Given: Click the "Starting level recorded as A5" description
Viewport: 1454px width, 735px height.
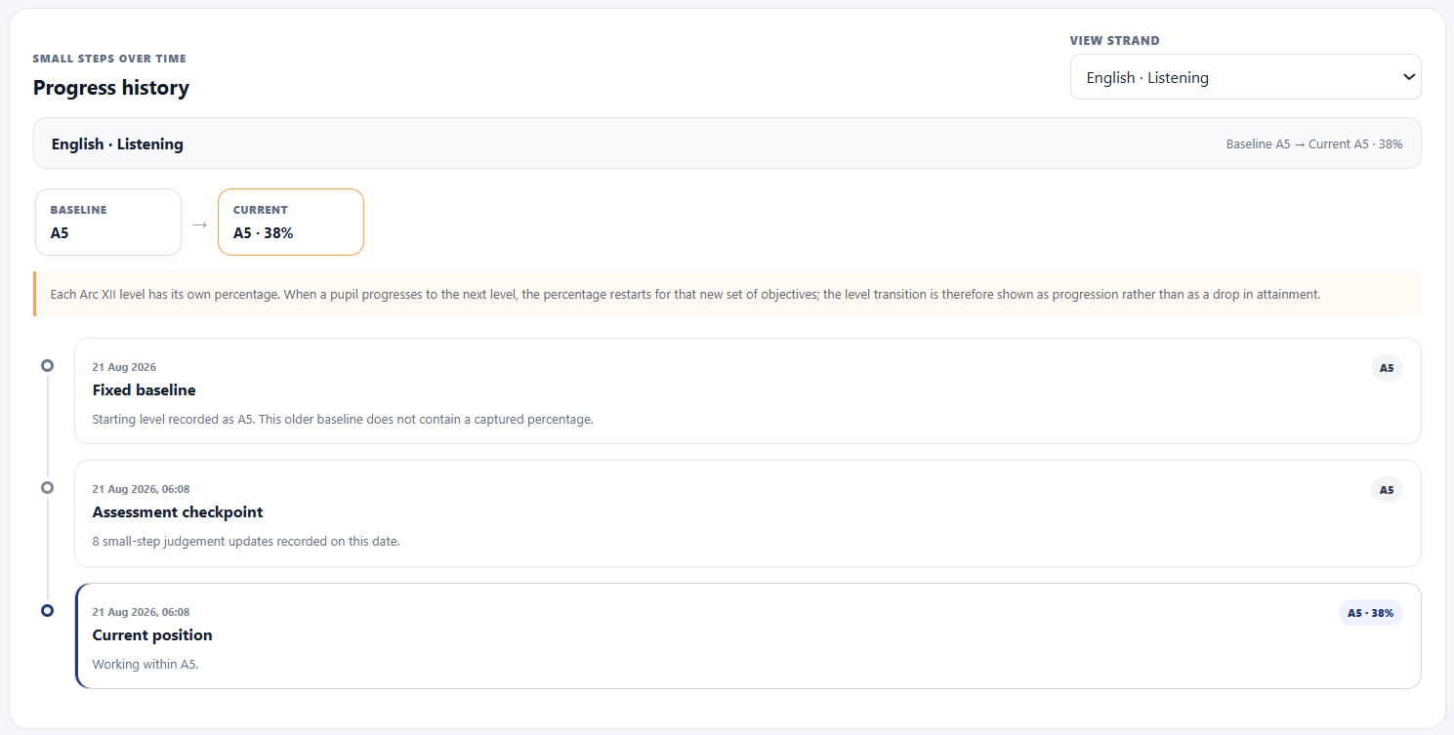Looking at the screenshot, I should pos(343,420).
